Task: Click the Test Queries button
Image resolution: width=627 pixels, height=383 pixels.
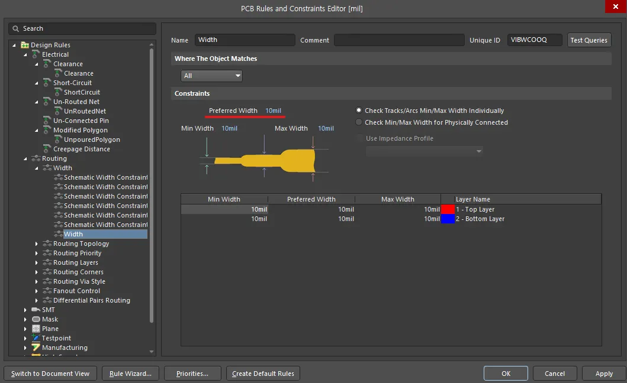Action: point(589,40)
